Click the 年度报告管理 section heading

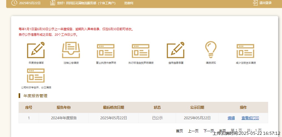pos(35,96)
